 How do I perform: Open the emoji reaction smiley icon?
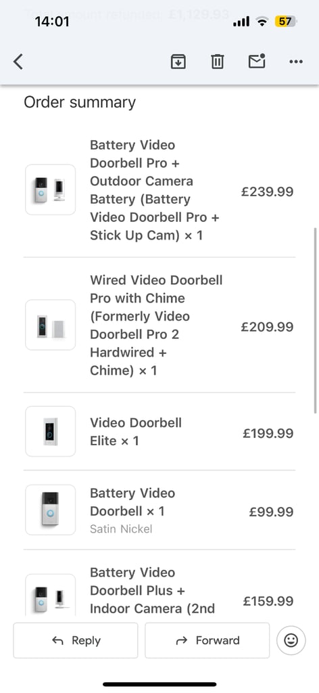(x=291, y=640)
